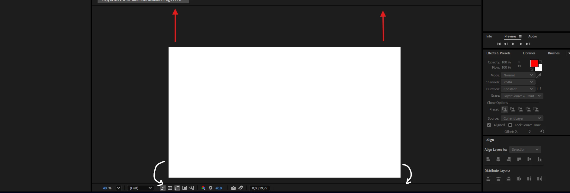Open the Align panel menu
Screen dimensions: 570x193
coord(498,140)
